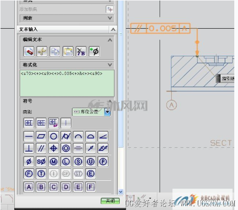
Task: Click the select next symbol icon
Action: coord(94,52)
